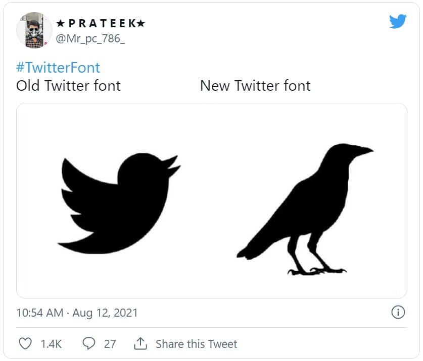The height and width of the screenshot is (361, 423).
Task: Open the tweet info circle icon
Action: [x=398, y=313]
